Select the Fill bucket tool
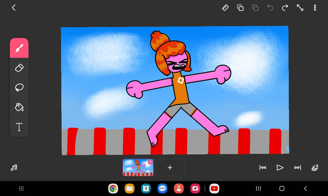The height and width of the screenshot is (196, 328). [19, 107]
